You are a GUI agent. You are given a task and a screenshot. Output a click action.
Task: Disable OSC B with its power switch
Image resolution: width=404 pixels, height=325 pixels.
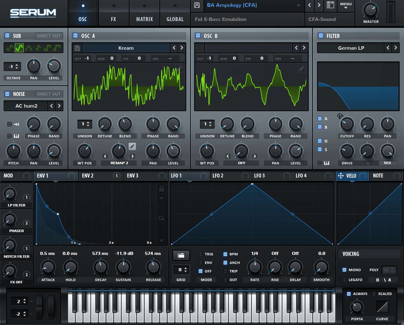click(198, 36)
